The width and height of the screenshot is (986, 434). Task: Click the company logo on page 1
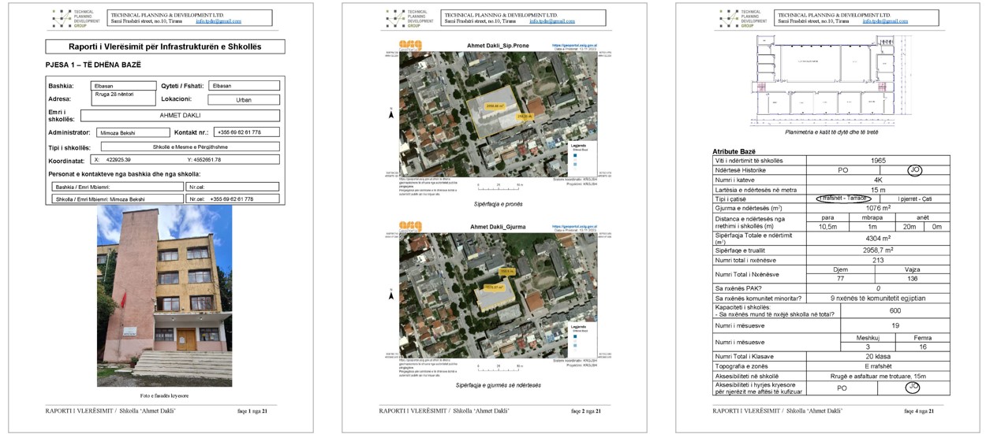click(x=62, y=18)
